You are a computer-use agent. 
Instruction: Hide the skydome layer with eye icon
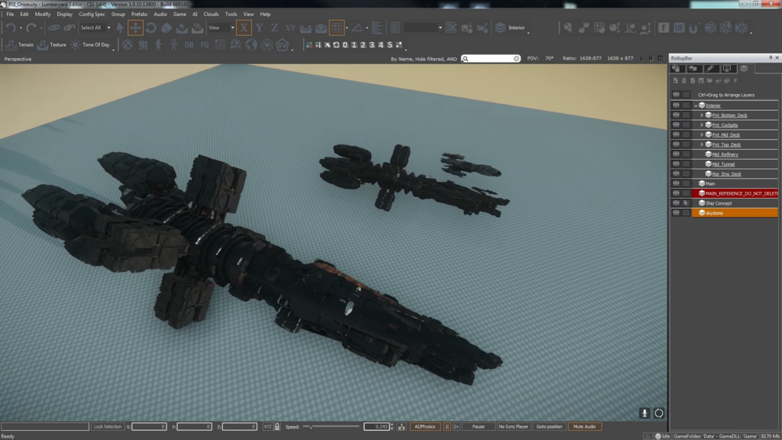676,213
